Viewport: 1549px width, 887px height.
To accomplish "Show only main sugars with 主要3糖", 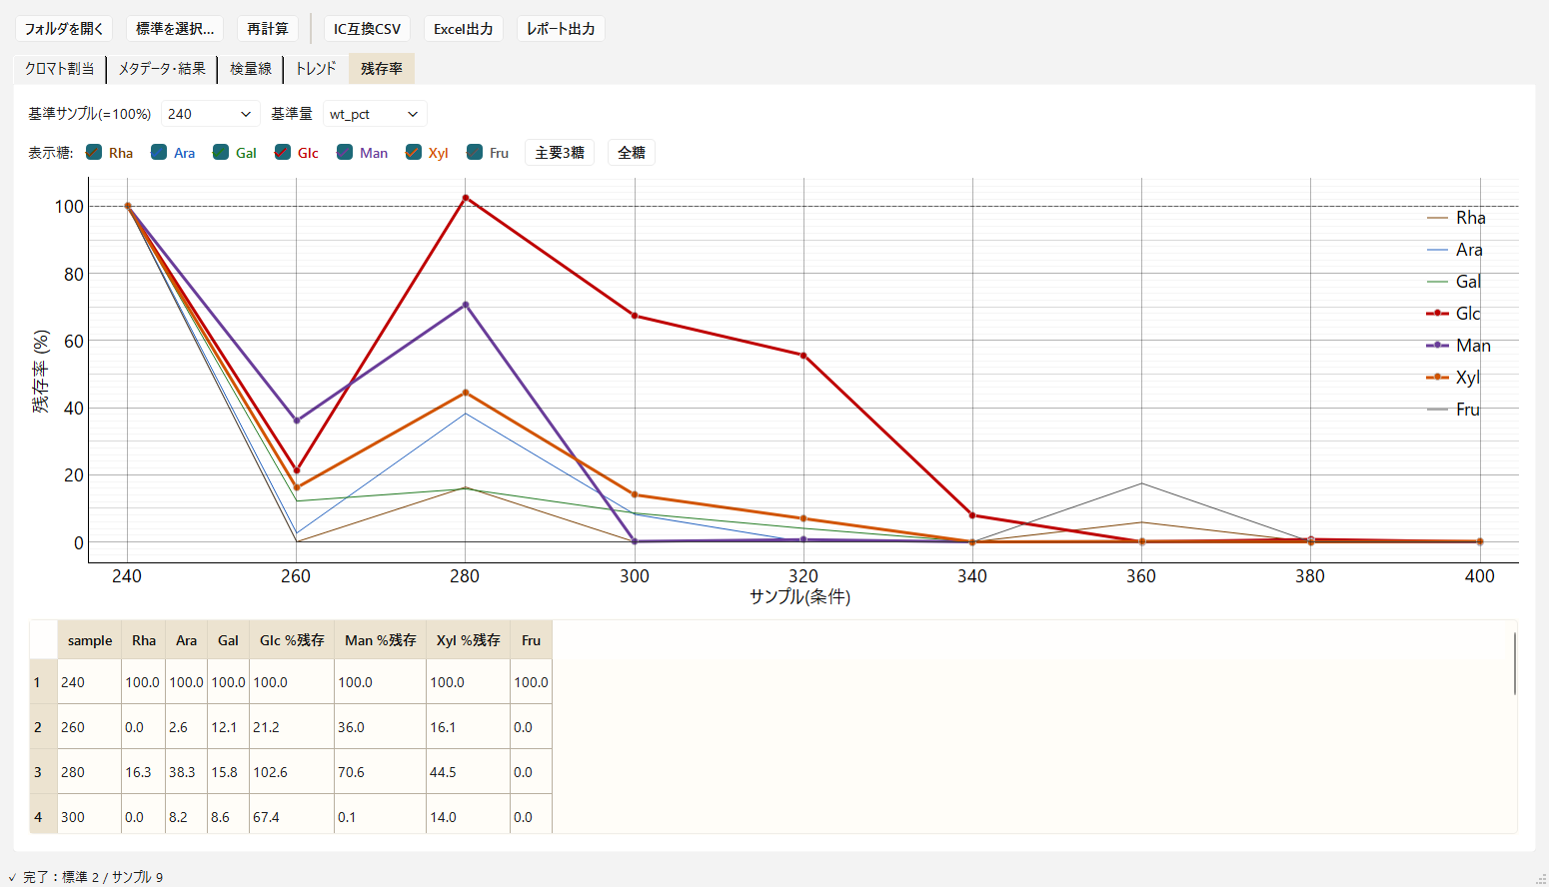I will pyautogui.click(x=560, y=153).
